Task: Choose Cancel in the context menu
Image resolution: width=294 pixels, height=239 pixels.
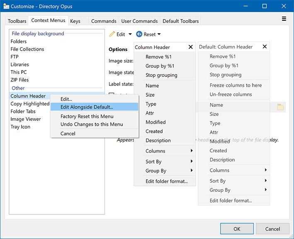Action: pyautogui.click(x=94, y=134)
